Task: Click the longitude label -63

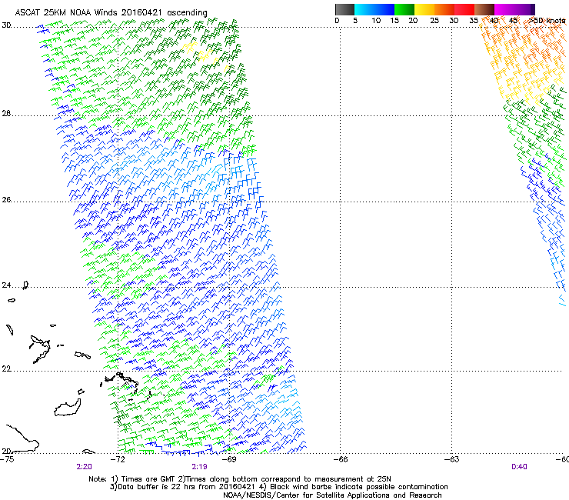Action: pos(452,459)
